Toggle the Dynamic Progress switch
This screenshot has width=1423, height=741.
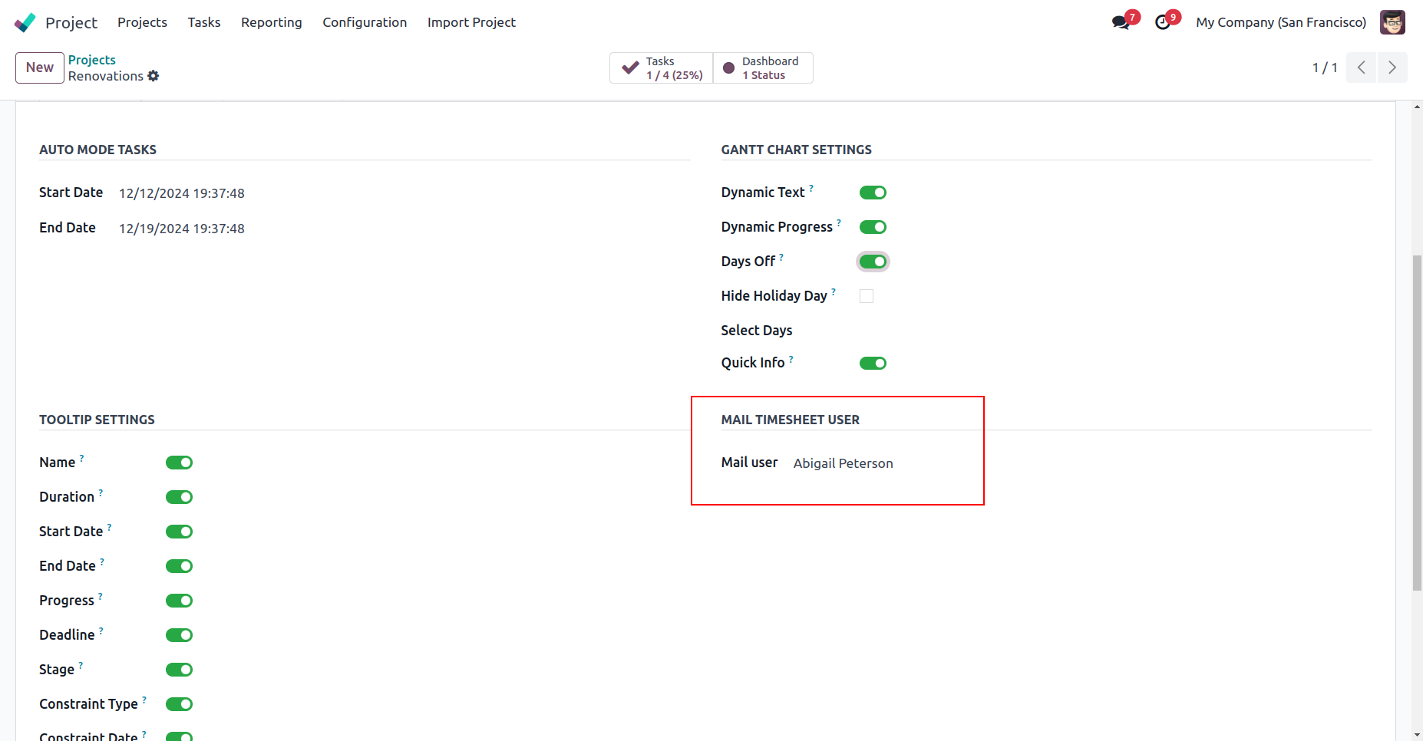873,227
